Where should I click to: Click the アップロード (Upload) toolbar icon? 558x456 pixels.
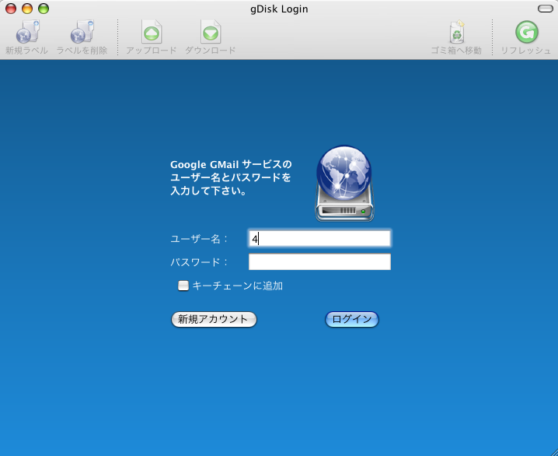tap(152, 32)
